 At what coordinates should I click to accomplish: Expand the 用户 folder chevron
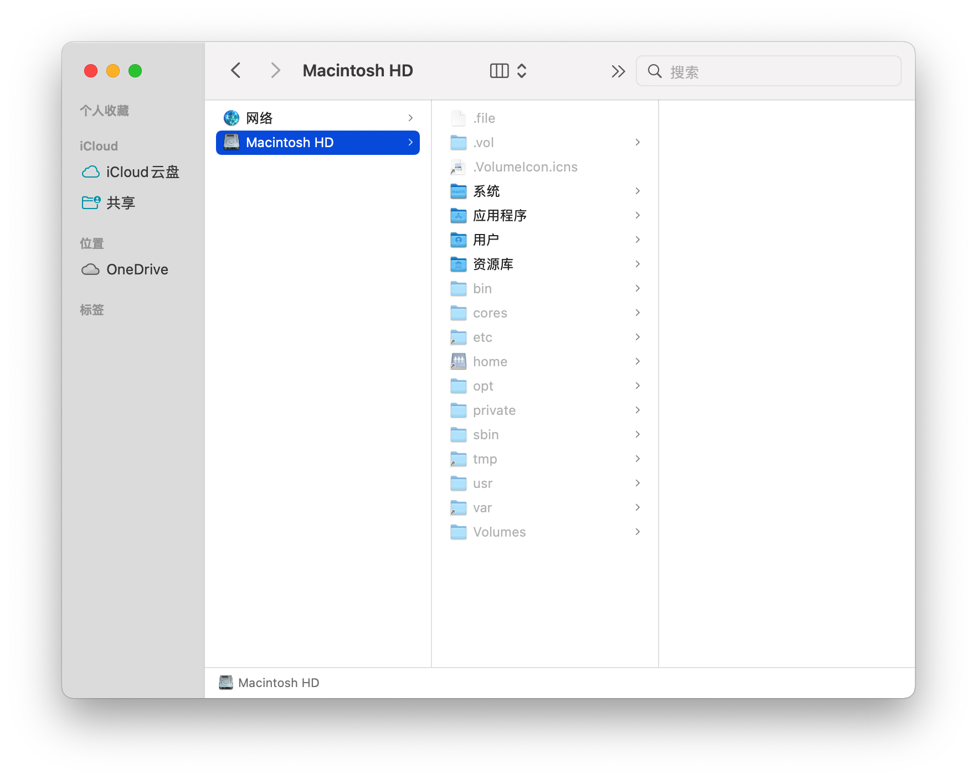[x=637, y=240]
